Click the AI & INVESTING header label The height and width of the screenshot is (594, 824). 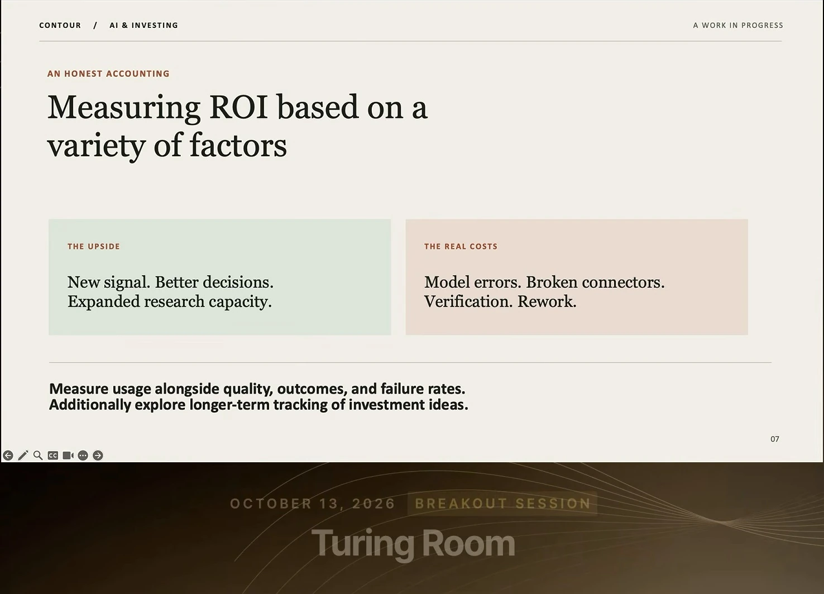[x=143, y=25]
